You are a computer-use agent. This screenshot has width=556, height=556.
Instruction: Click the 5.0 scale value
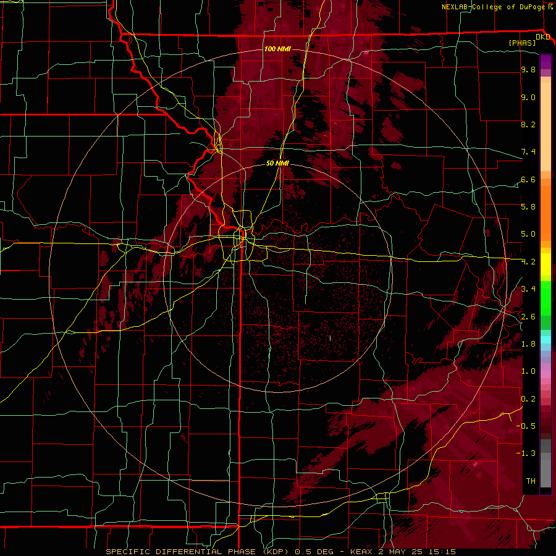click(x=528, y=234)
